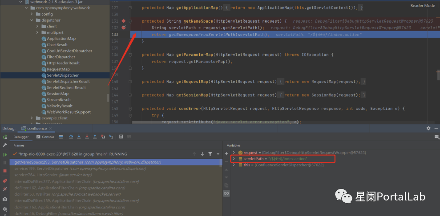Click project tree vertical scrollbar thumb

coord(108,98)
